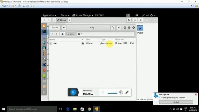Click the lock icon beside x.txt
The height and width of the screenshot is (112, 199).
tap(83, 43)
